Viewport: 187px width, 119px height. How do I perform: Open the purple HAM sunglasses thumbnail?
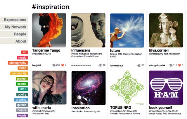[x=166, y=88]
